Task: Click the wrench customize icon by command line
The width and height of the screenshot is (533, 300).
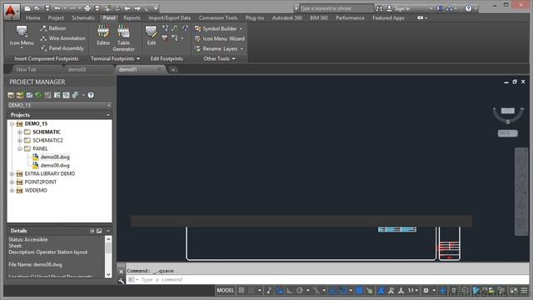Action: (x=122, y=280)
